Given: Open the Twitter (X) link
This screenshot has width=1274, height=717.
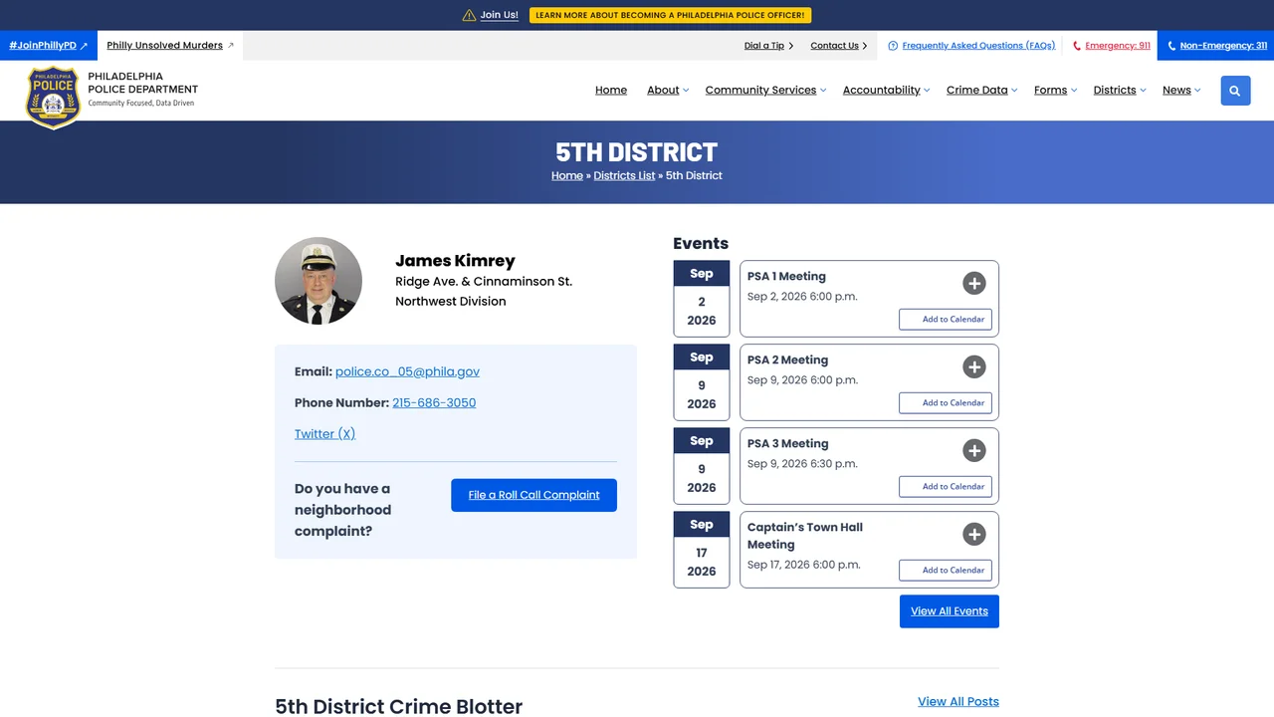Looking at the screenshot, I should [324, 434].
